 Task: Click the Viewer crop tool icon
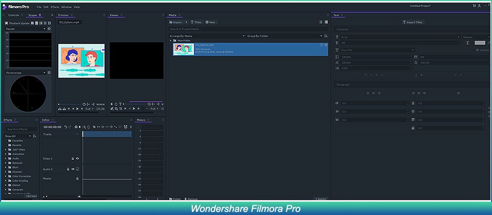120,109
